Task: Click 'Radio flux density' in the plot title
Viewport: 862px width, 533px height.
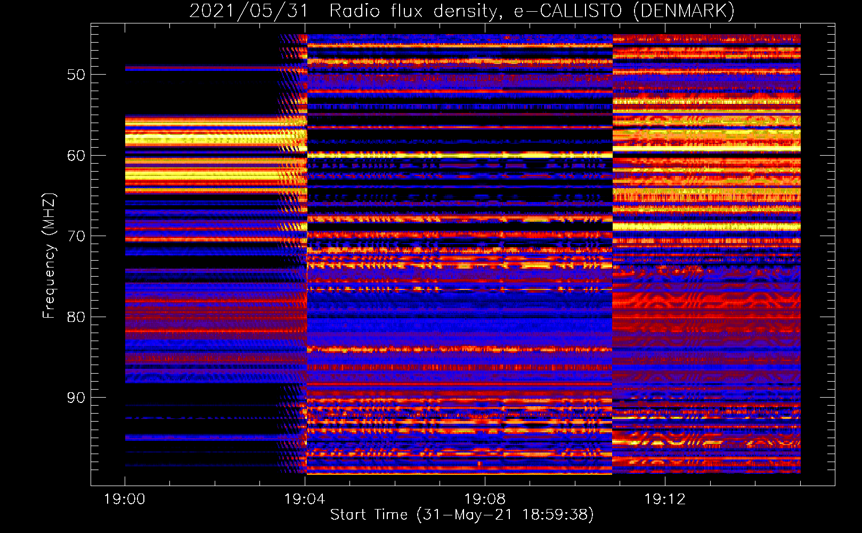Action: click(x=416, y=11)
